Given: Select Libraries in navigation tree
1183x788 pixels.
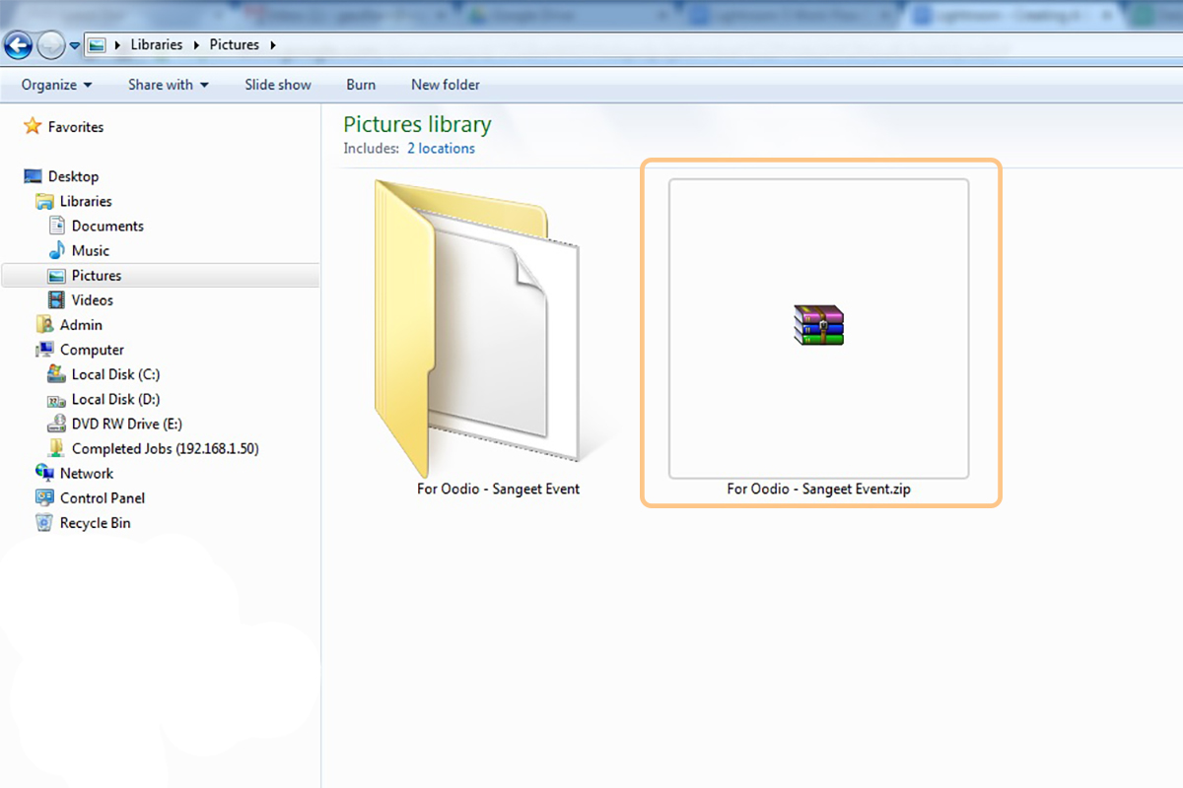Looking at the screenshot, I should (86, 201).
